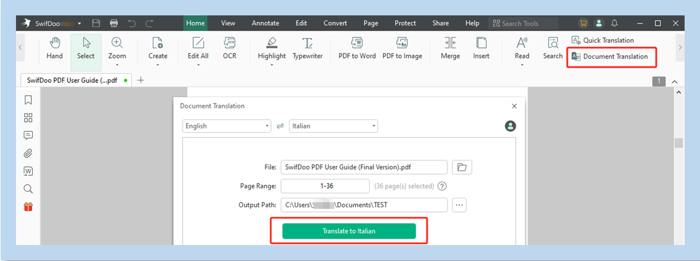Convert with PDF to Image
Screen dimensions: 700x261
(x=402, y=49)
